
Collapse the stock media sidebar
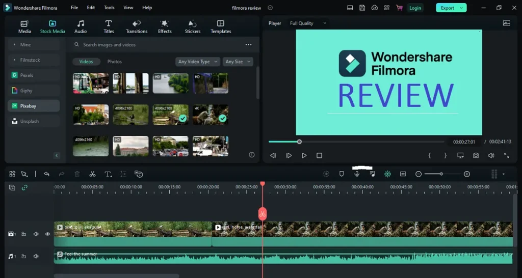tap(57, 155)
